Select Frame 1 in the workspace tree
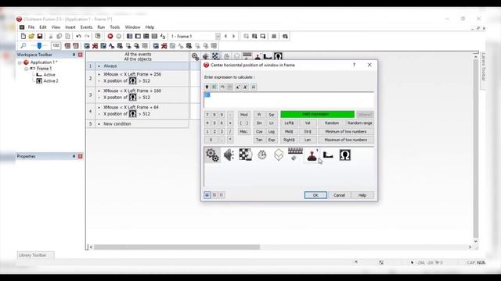Image resolution: width=501 pixels, height=281 pixels. 44,69
